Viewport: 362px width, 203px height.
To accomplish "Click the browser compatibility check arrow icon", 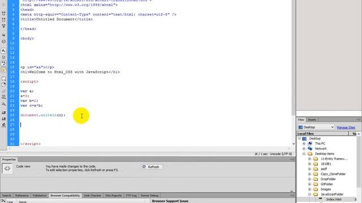I will pos(3,201).
